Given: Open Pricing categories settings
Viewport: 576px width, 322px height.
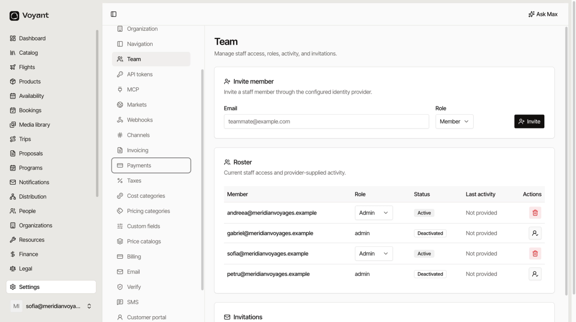Looking at the screenshot, I should coord(151,211).
